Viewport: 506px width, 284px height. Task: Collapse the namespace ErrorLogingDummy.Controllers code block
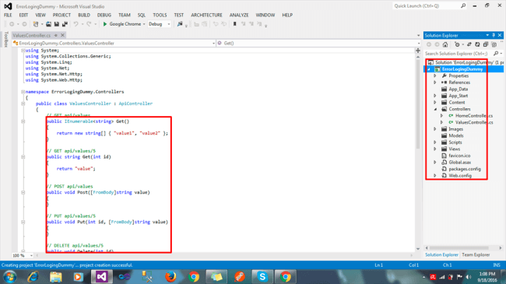point(23,92)
